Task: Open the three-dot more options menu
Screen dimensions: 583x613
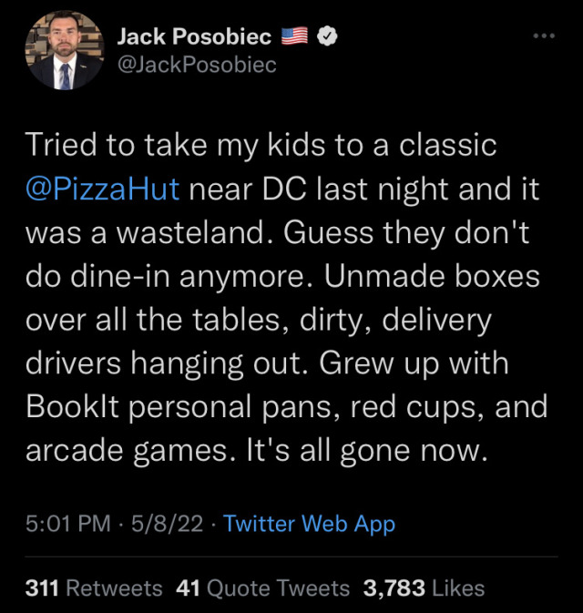Action: tap(543, 36)
